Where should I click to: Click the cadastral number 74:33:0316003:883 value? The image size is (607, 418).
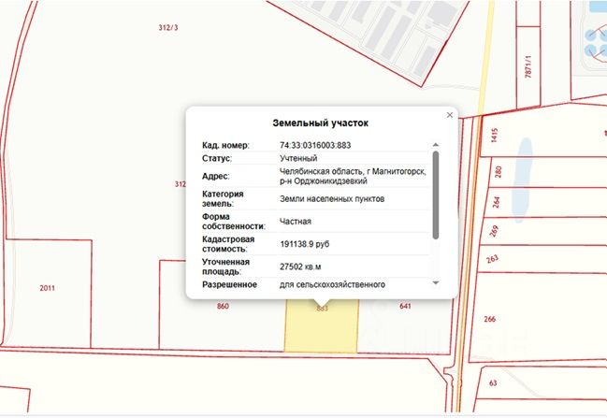click(315, 146)
